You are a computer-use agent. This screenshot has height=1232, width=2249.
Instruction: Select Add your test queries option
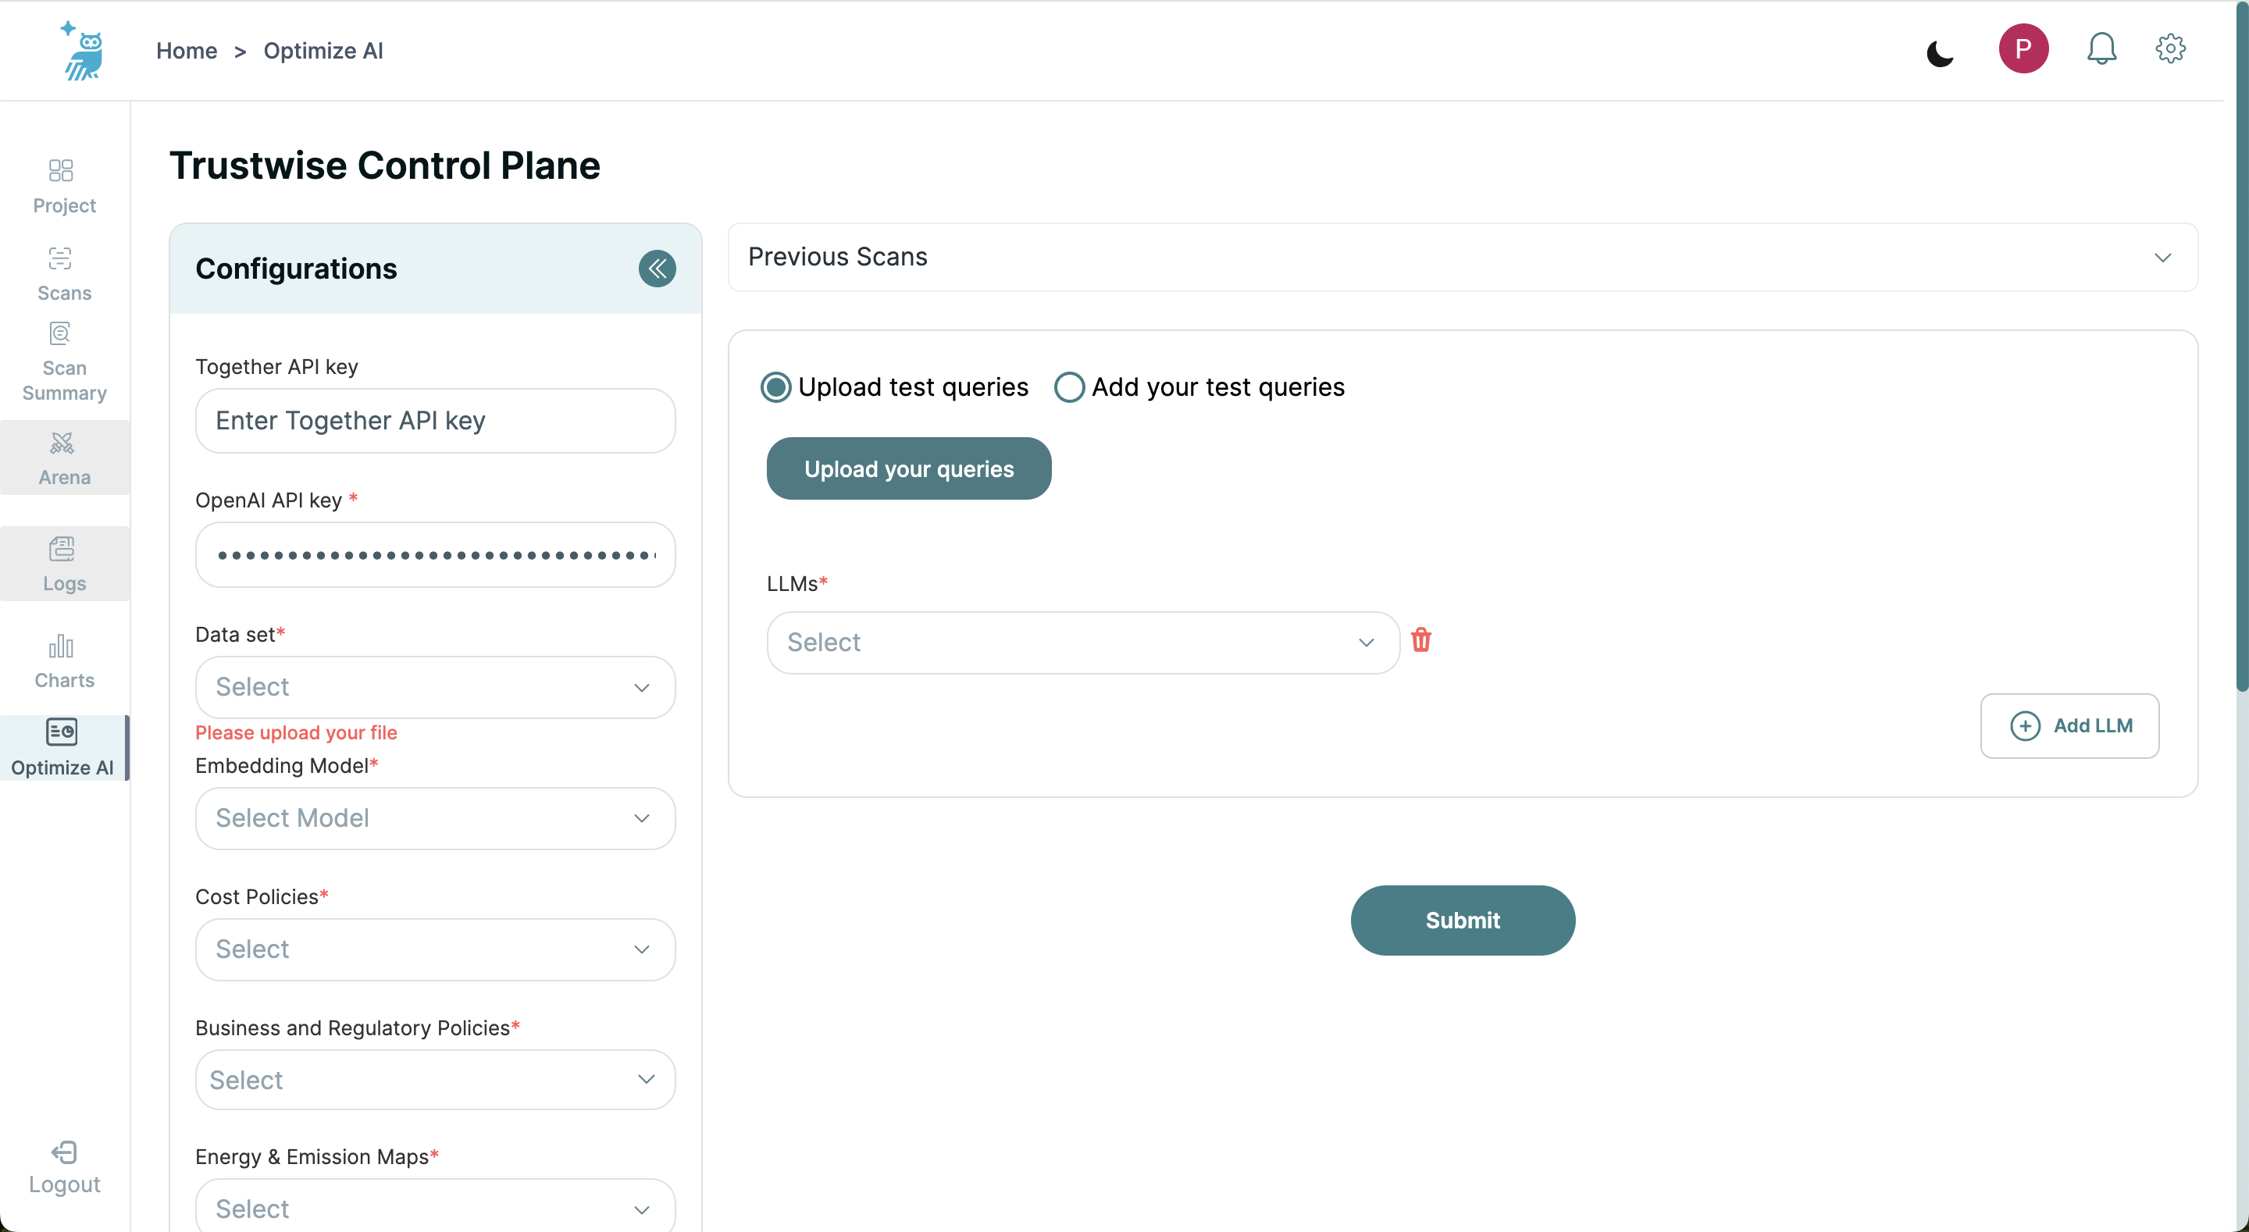pyautogui.click(x=1068, y=386)
